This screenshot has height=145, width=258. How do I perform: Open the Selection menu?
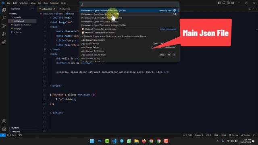tap(24, 3)
